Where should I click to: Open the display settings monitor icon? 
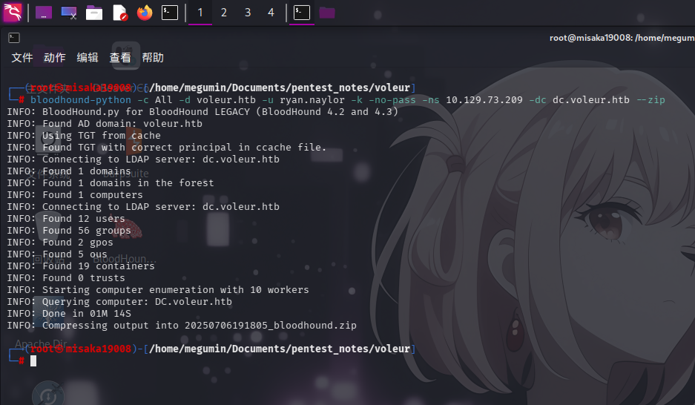pos(69,13)
